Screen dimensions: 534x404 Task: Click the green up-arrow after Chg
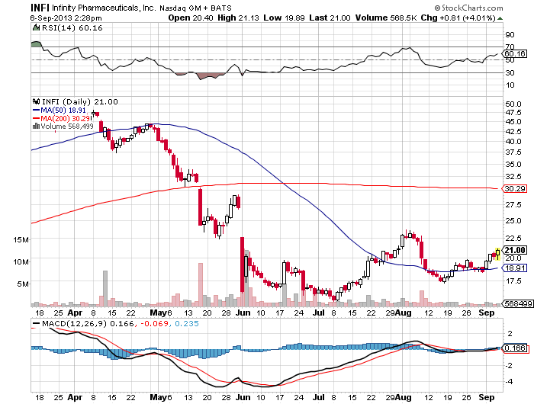(x=500, y=18)
